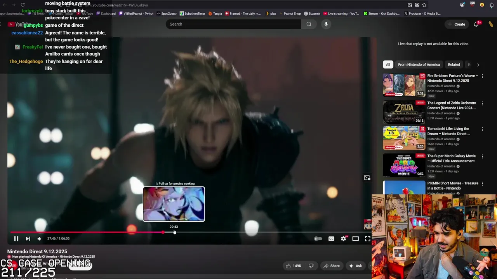This screenshot has height=279, width=497.
Task: Open Live streaming - YouTube bookmark
Action: 342,14
